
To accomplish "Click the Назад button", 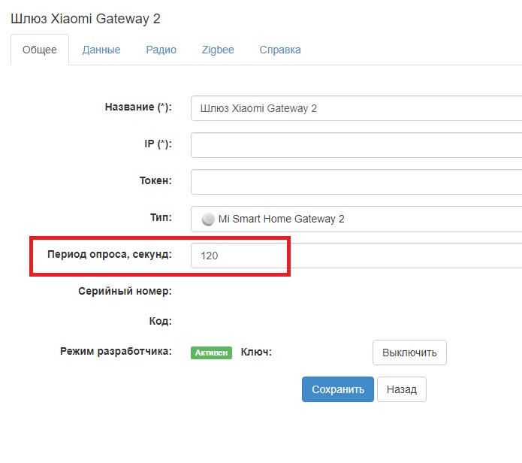I will pos(401,389).
